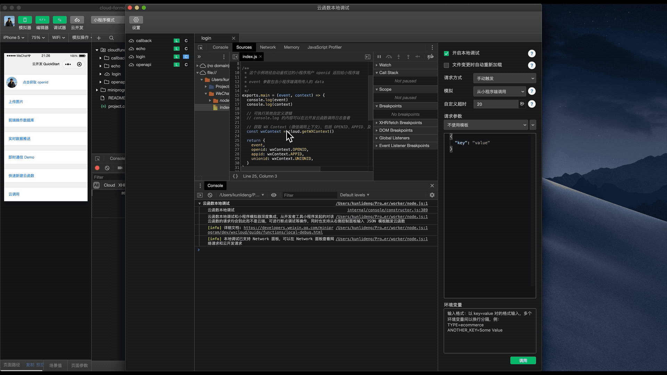The image size is (667, 375).
Task: Clear console with the ban icon
Action: tap(210, 195)
